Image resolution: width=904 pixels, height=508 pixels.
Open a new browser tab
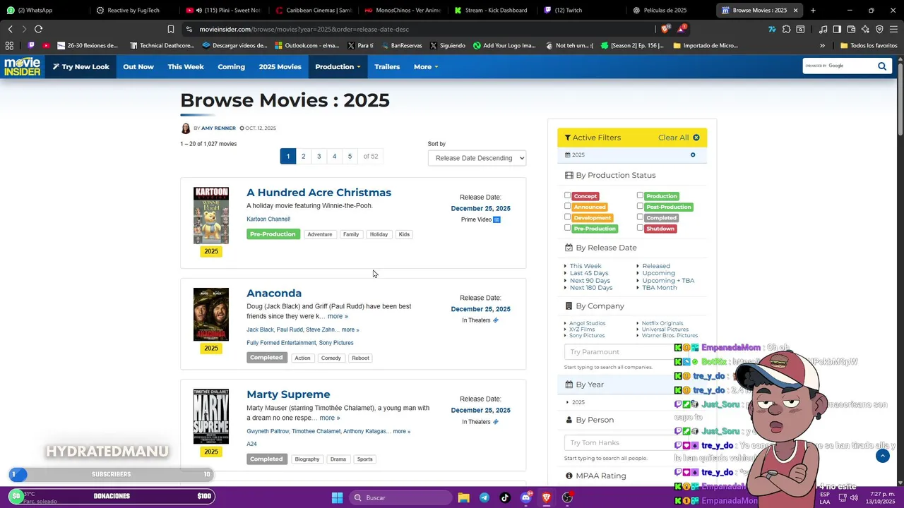813,10
